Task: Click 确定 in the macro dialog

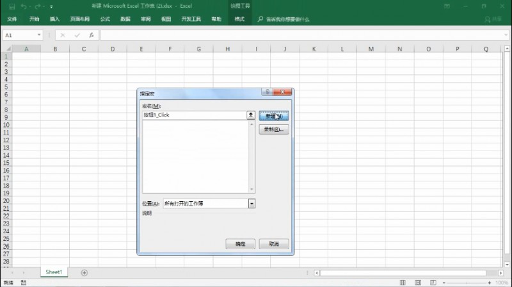Action: [x=240, y=243]
